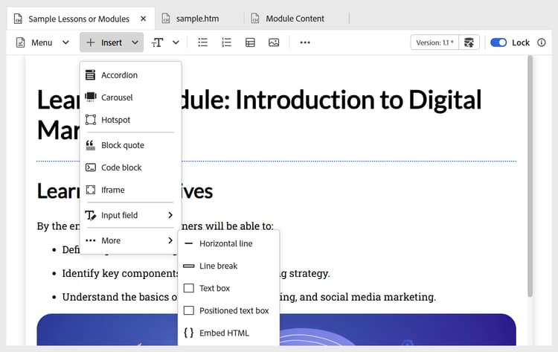Choose Carousel from Insert menu
This screenshot has height=352, width=558.
pyautogui.click(x=131, y=97)
